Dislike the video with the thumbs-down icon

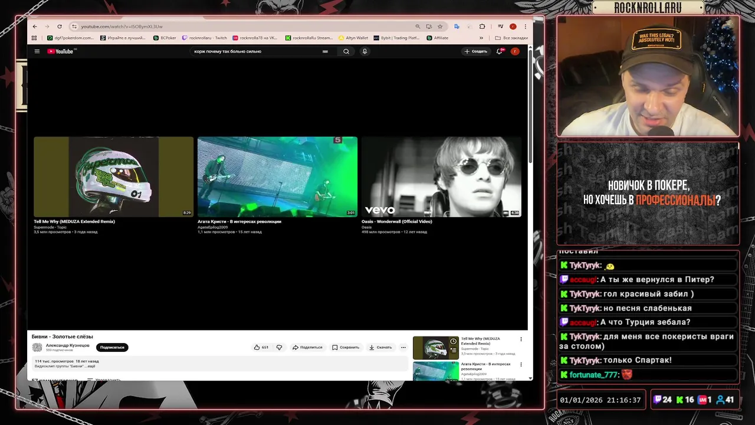point(279,347)
